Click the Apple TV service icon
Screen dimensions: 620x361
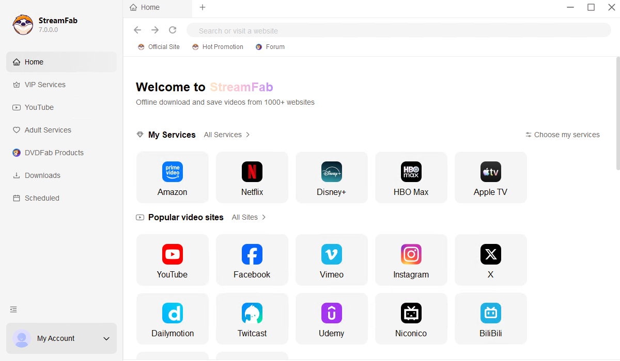click(x=491, y=177)
